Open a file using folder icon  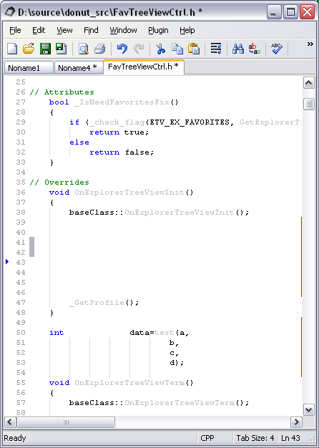tap(29, 49)
